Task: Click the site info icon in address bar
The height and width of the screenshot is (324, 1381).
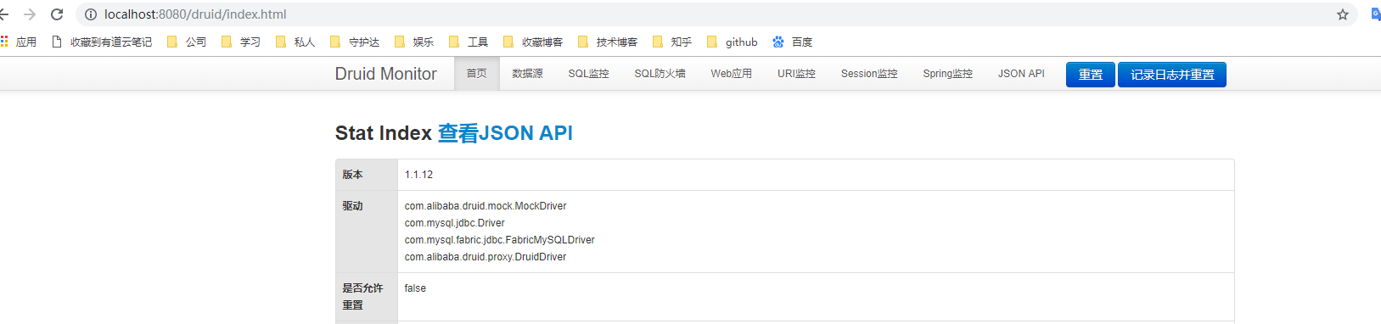Action: (91, 14)
